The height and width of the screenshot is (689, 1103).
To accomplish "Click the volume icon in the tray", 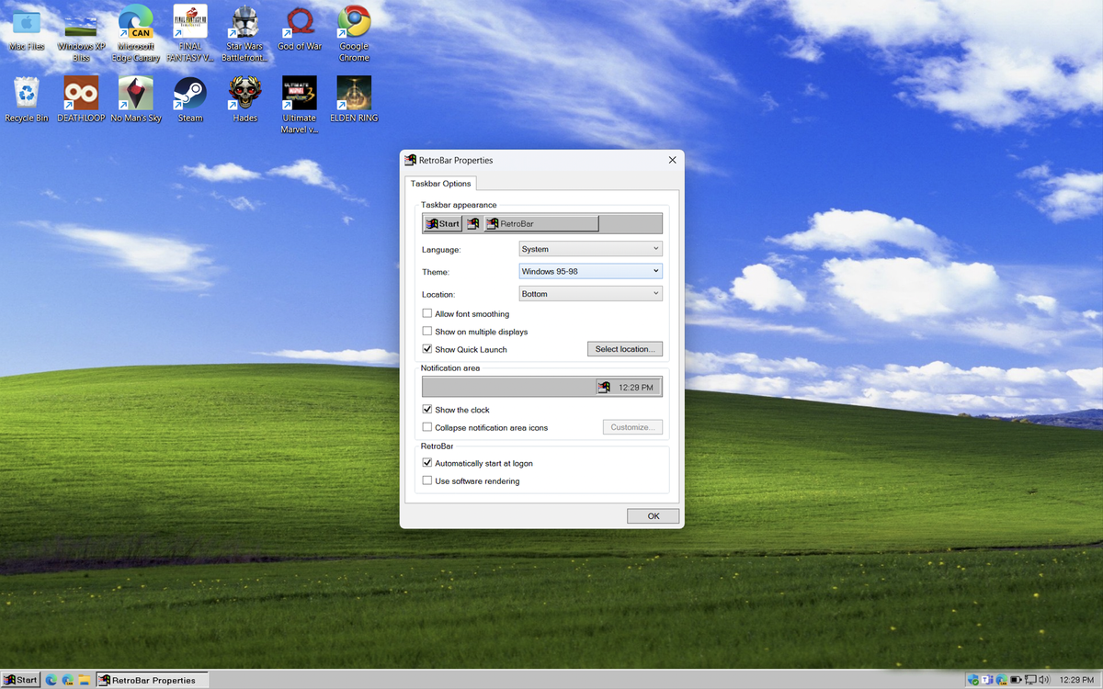I will tap(1043, 680).
